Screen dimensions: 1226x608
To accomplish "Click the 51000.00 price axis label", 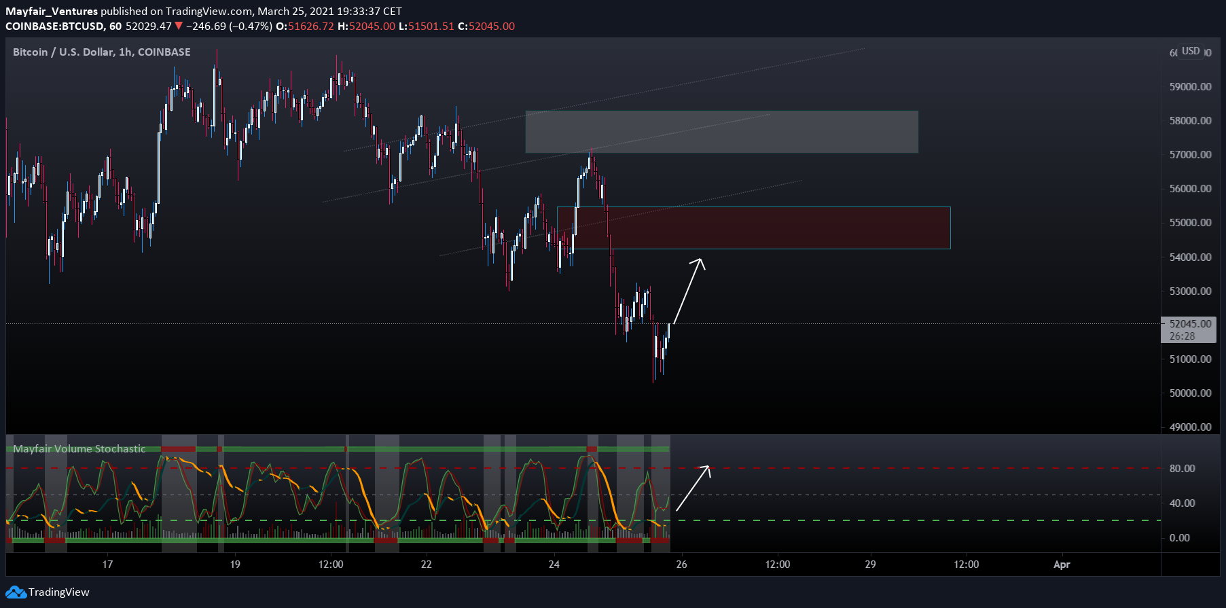I will (1190, 359).
